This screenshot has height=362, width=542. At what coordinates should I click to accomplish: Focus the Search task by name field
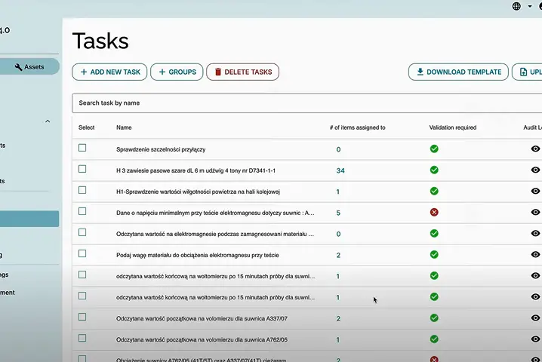point(302,103)
